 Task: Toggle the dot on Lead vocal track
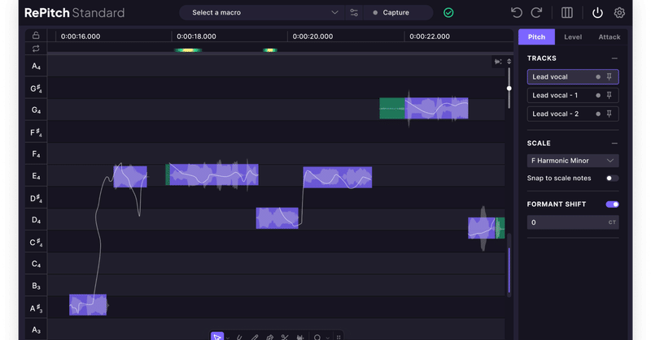(x=598, y=76)
